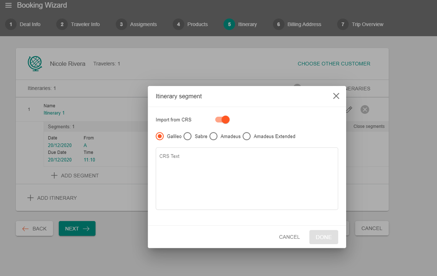This screenshot has width=437, height=276.
Task: Click step 1 circle for Deal Info
Action: point(11,24)
